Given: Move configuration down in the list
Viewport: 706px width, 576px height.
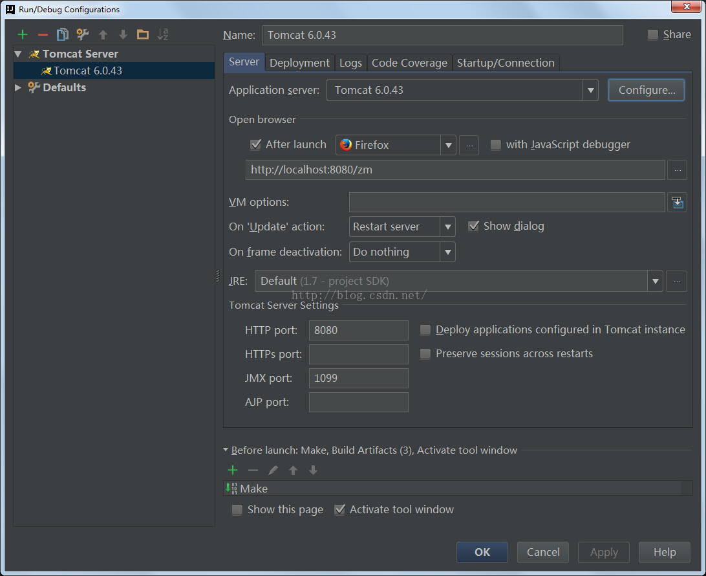Looking at the screenshot, I should pos(123,35).
